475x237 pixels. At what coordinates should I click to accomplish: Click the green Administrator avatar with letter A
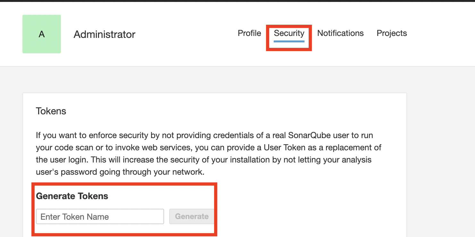pos(42,34)
